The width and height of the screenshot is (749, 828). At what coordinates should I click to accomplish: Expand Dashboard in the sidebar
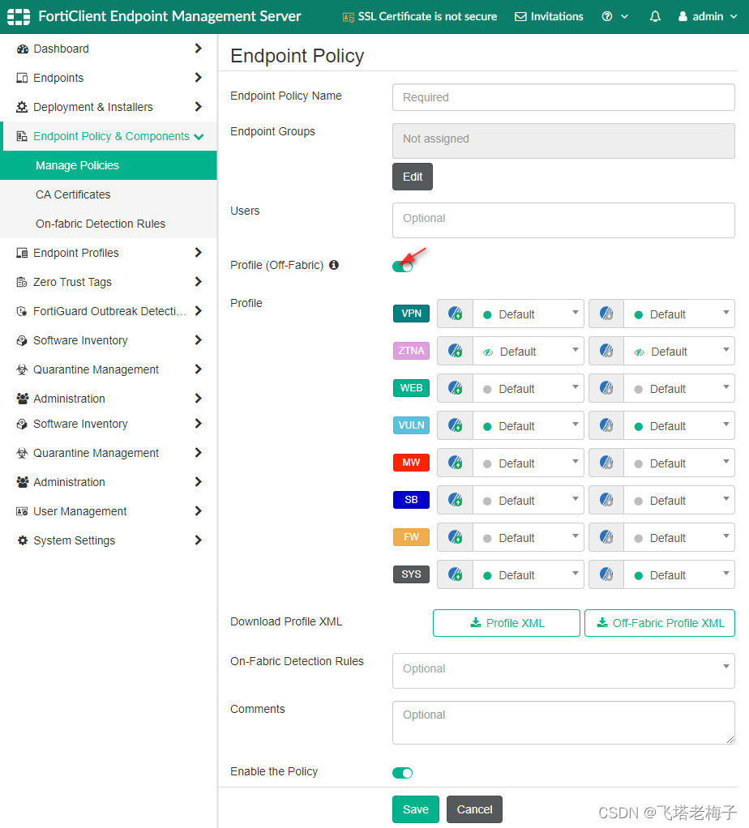tap(109, 49)
